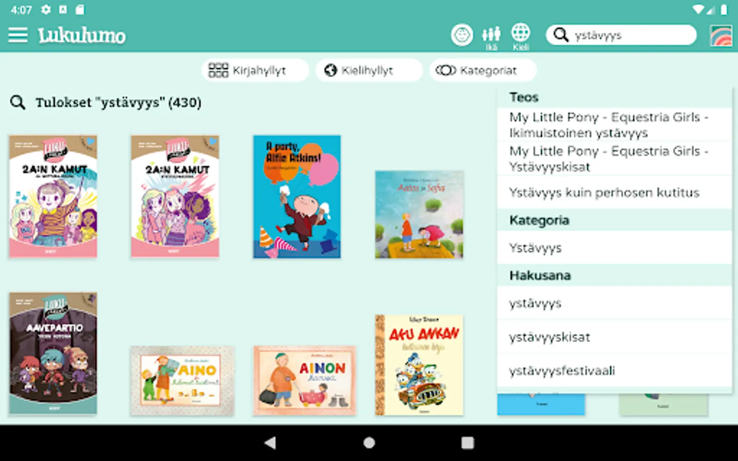Click the settings gear in status bar
The width and height of the screenshot is (738, 461).
46,9
